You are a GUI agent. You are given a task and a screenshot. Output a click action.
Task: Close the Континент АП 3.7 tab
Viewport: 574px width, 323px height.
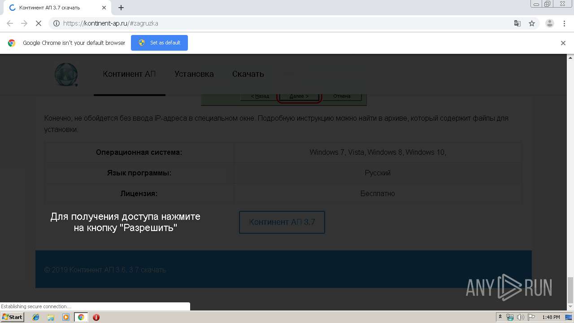(104, 8)
